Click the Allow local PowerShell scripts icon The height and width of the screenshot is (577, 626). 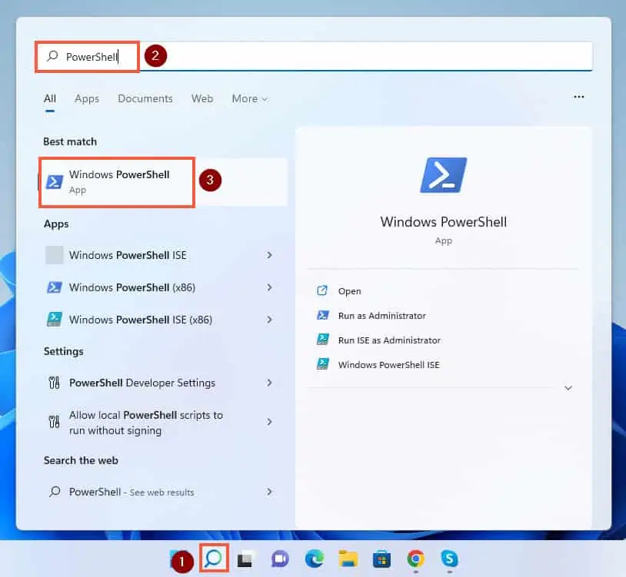pyautogui.click(x=55, y=422)
